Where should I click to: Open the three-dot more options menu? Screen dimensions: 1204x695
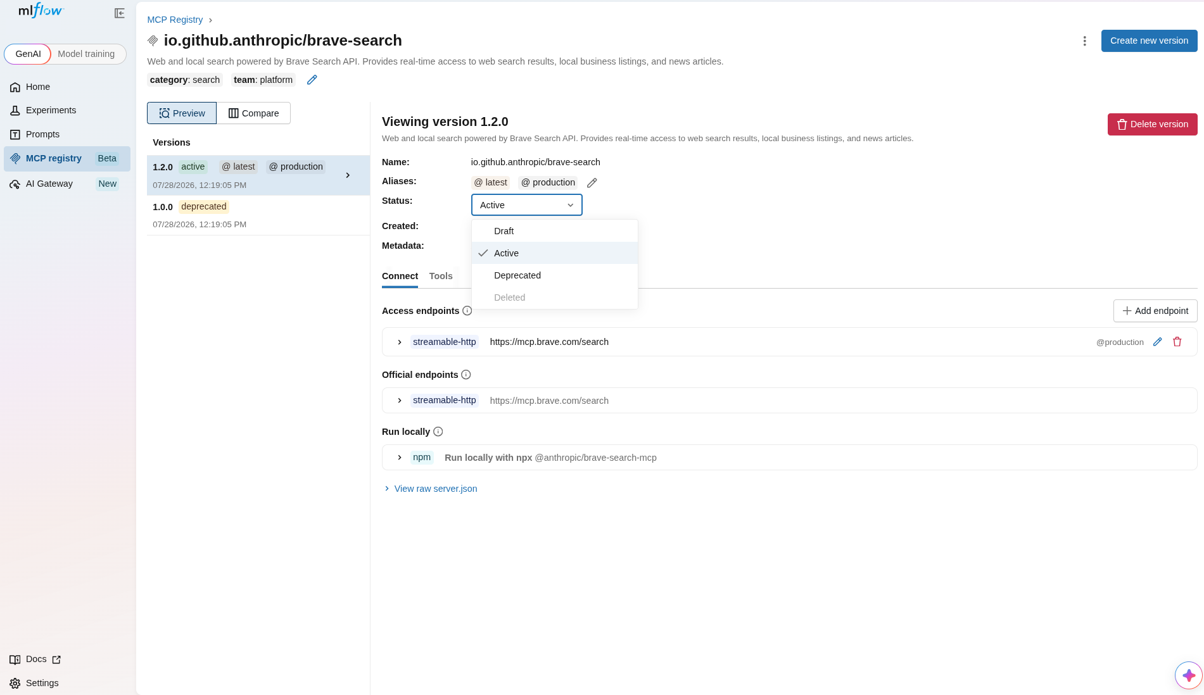tap(1084, 41)
